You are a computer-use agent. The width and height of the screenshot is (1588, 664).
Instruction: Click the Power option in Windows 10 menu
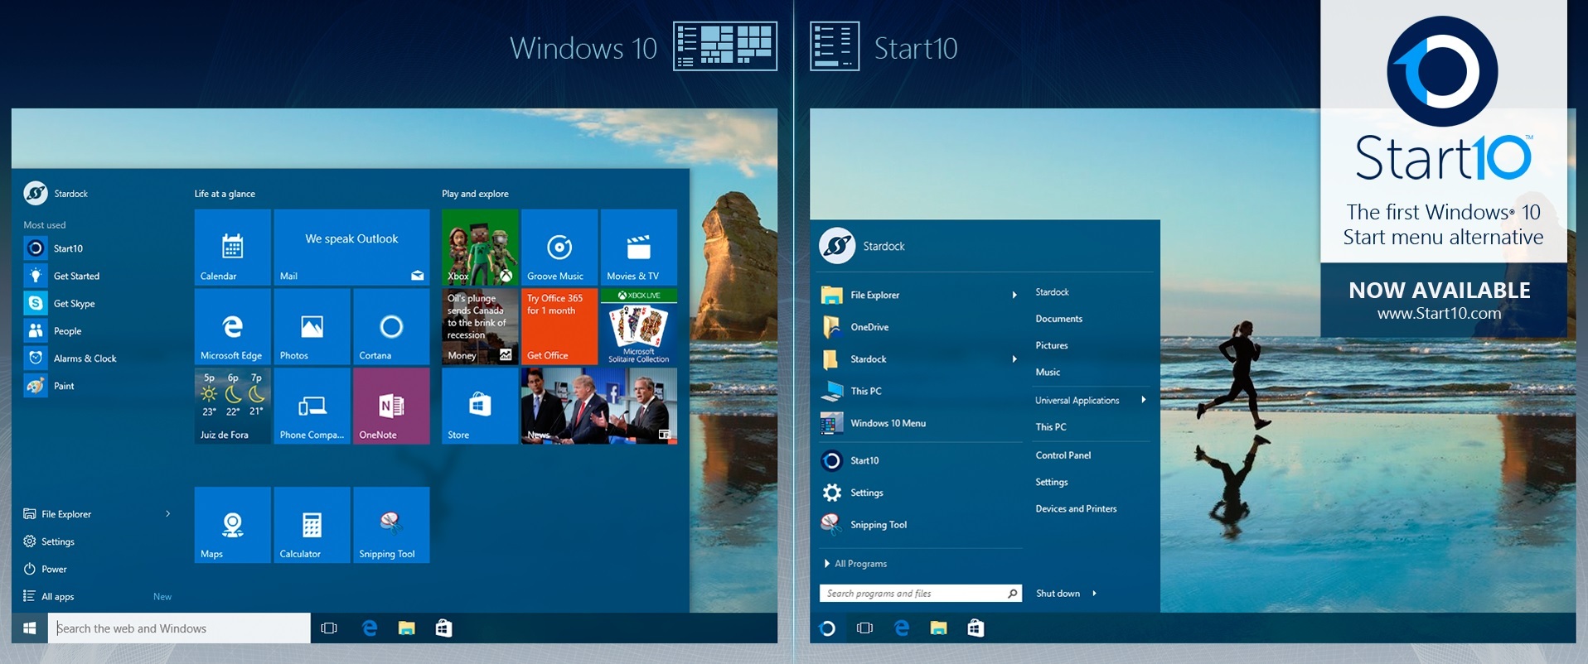[54, 570]
